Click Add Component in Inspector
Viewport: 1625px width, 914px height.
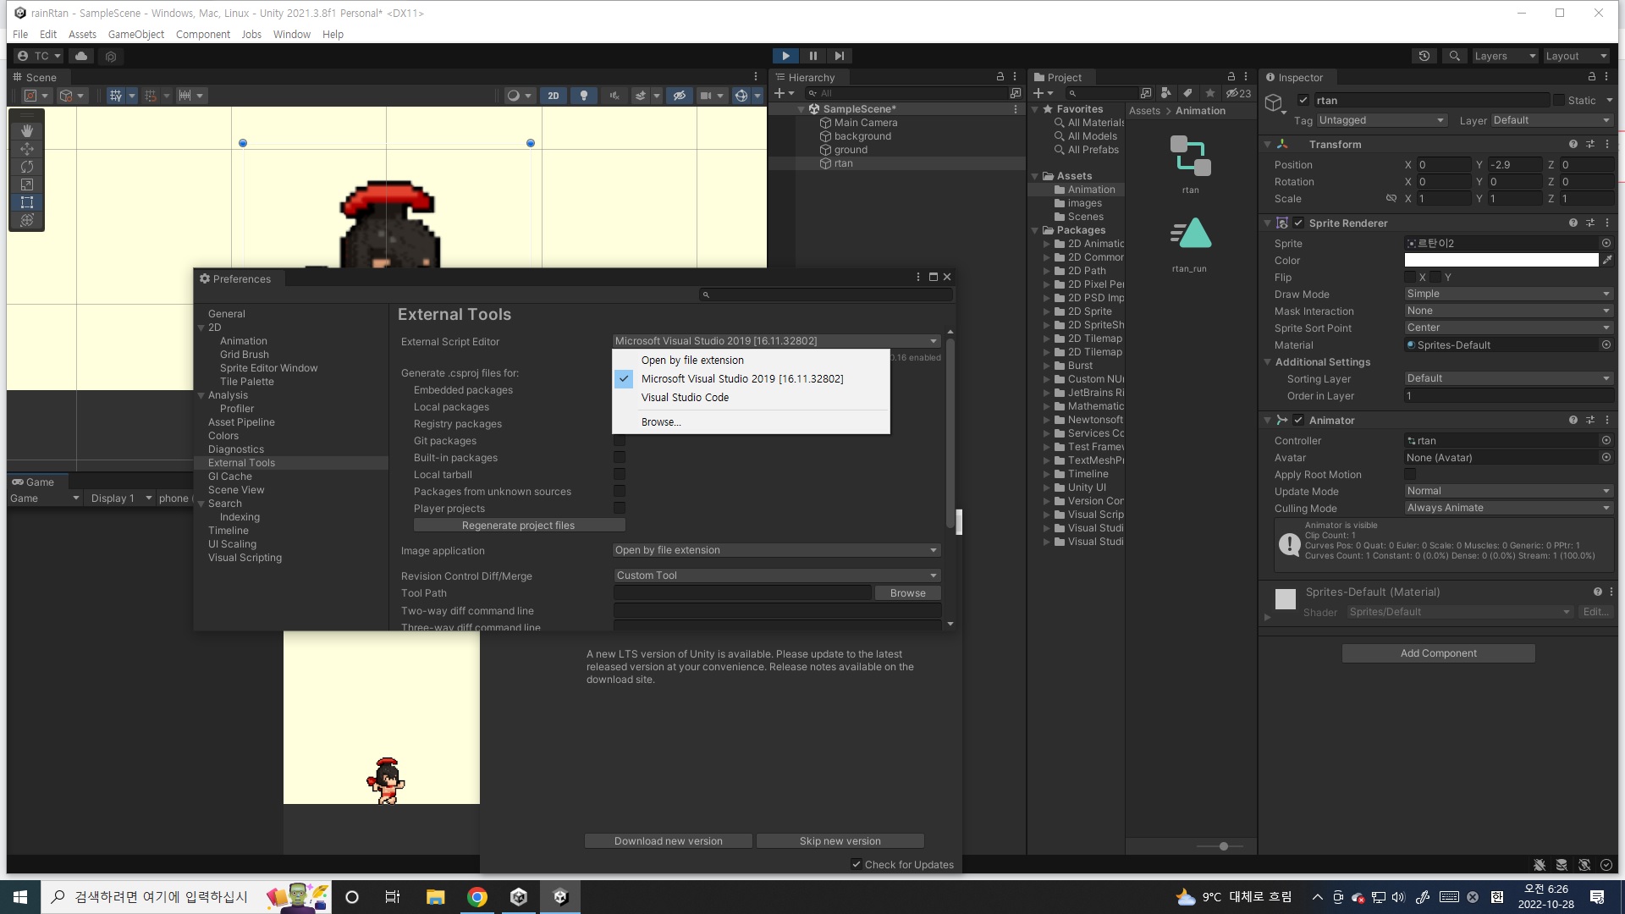pyautogui.click(x=1438, y=653)
